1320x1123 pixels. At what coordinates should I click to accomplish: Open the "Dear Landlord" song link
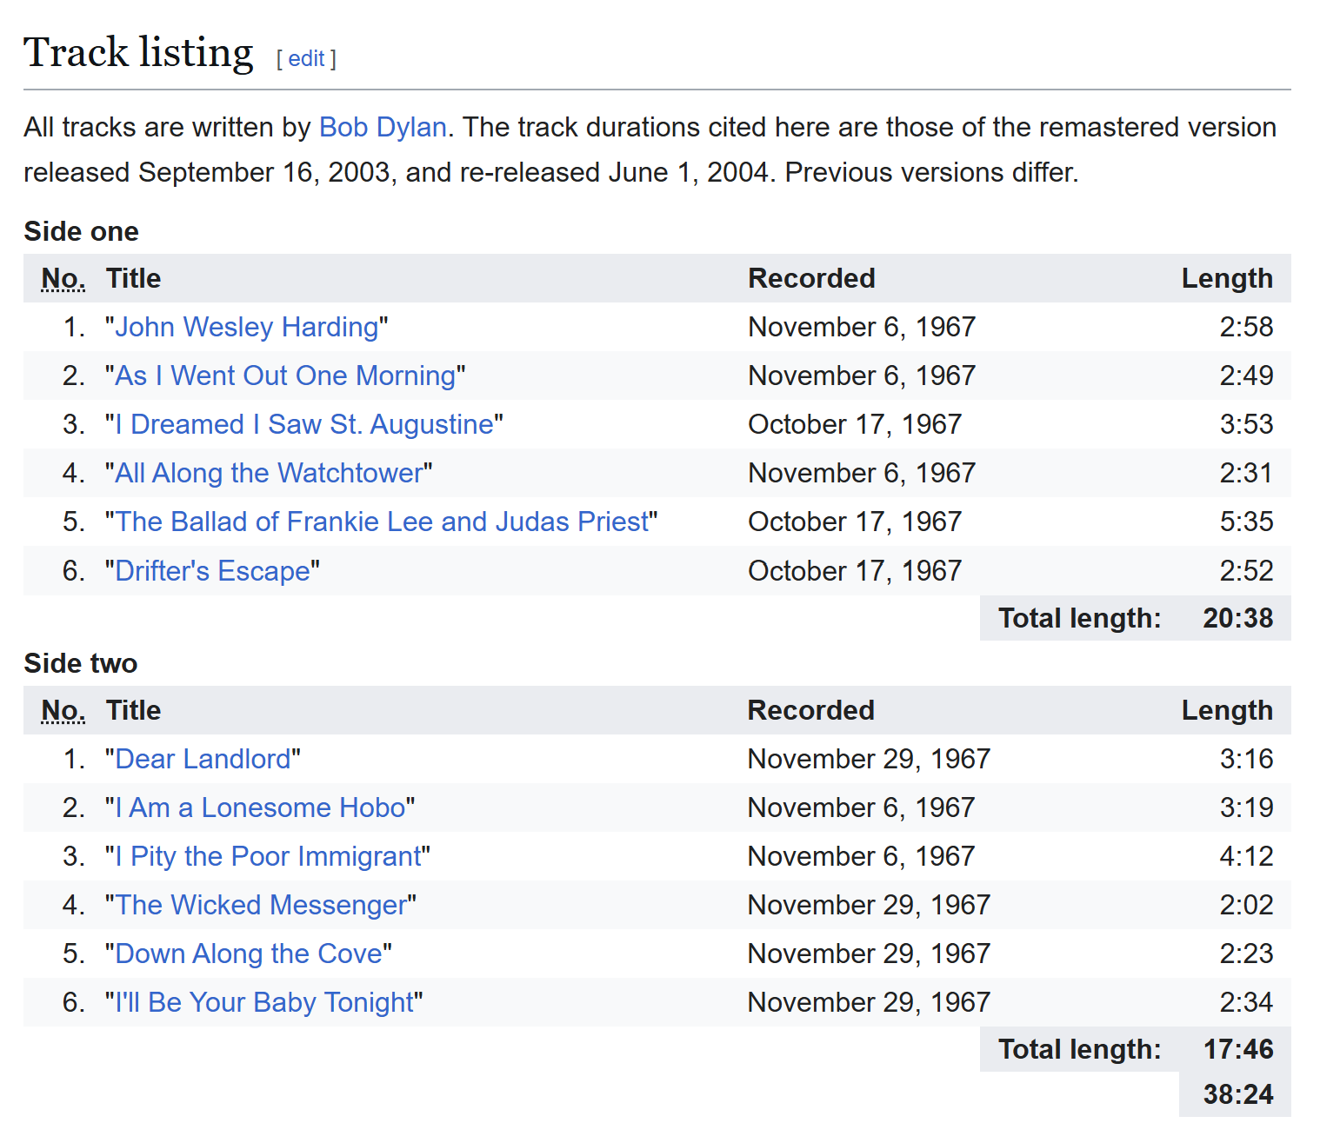(x=203, y=759)
